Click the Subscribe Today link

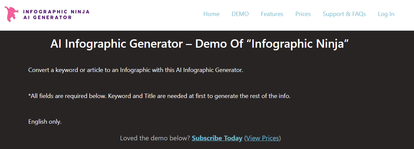217,138
